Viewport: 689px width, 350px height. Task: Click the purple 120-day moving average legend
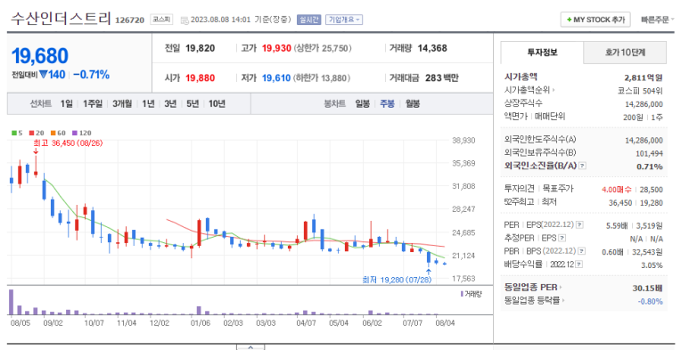82,133
